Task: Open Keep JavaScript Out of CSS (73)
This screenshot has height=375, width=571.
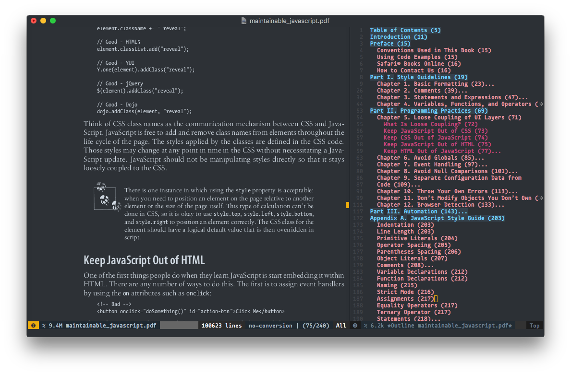Action: [436, 131]
